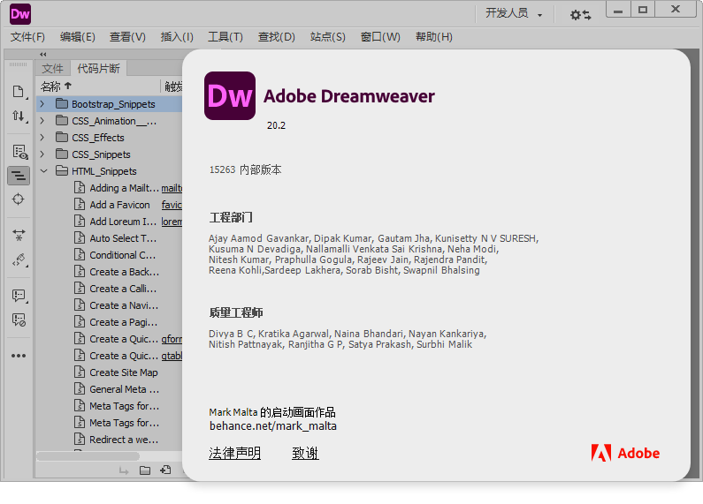Activate the Inspect crosshair tool
This screenshot has width=703, height=504.
pos(18,199)
